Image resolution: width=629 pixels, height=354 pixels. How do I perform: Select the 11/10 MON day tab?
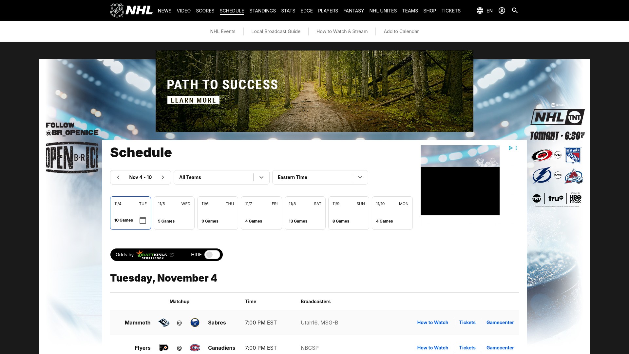[392, 213]
